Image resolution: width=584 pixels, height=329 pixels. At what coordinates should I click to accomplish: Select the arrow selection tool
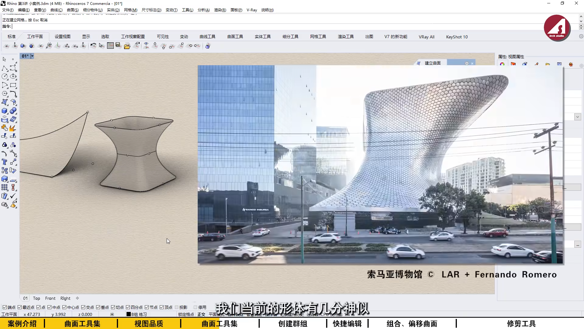coord(5,59)
